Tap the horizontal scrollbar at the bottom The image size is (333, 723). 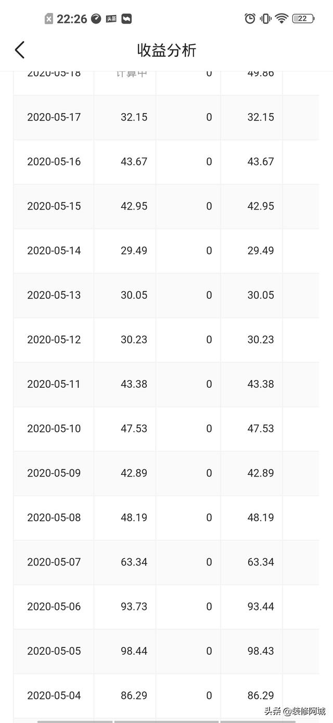click(x=166, y=721)
